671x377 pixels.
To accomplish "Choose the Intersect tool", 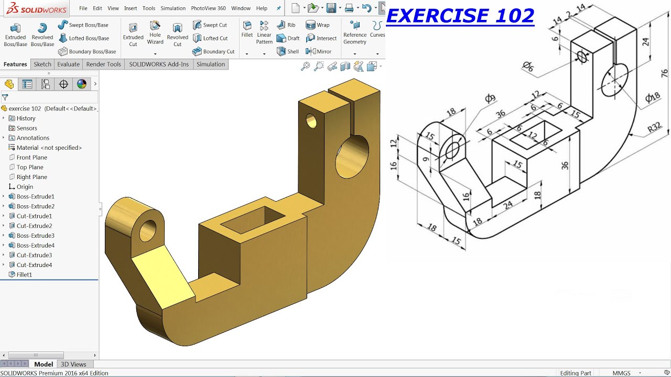I will [321, 38].
